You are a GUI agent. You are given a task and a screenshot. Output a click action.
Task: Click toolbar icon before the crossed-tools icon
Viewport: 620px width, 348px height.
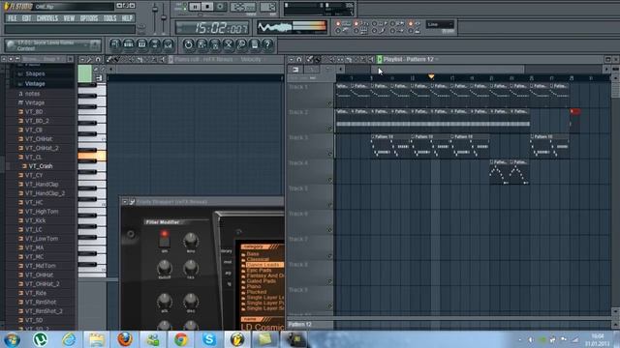click(x=215, y=44)
